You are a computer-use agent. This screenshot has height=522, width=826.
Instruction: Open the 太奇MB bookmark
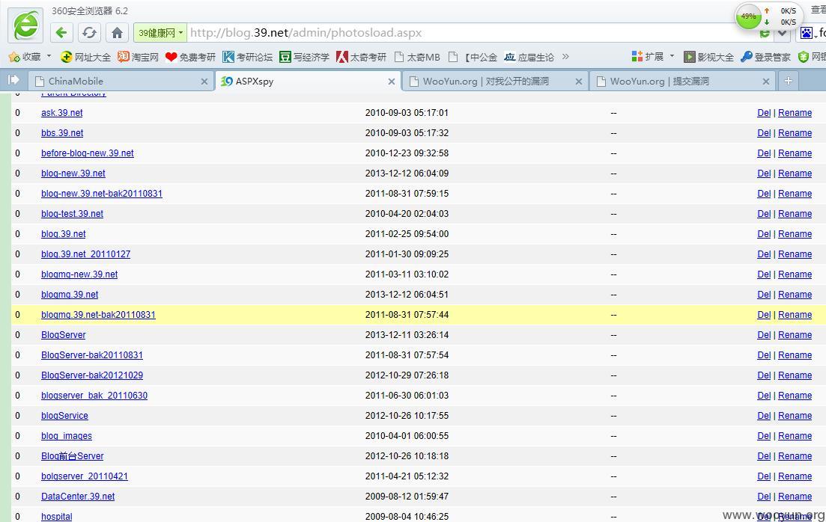point(417,57)
